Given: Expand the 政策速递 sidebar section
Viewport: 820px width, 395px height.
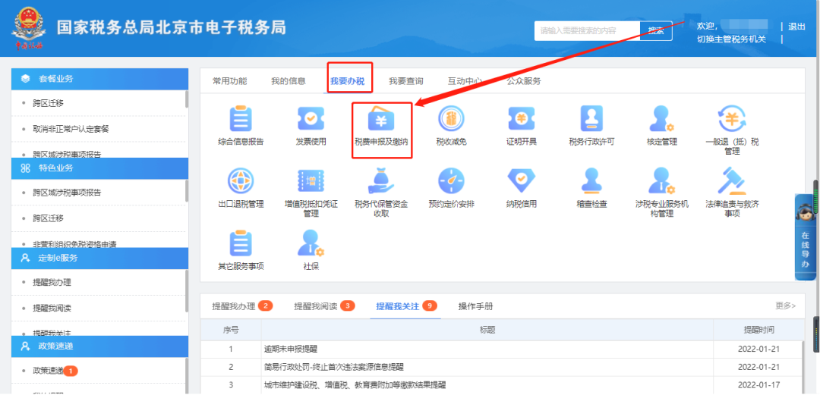Looking at the screenshot, I should (100, 346).
